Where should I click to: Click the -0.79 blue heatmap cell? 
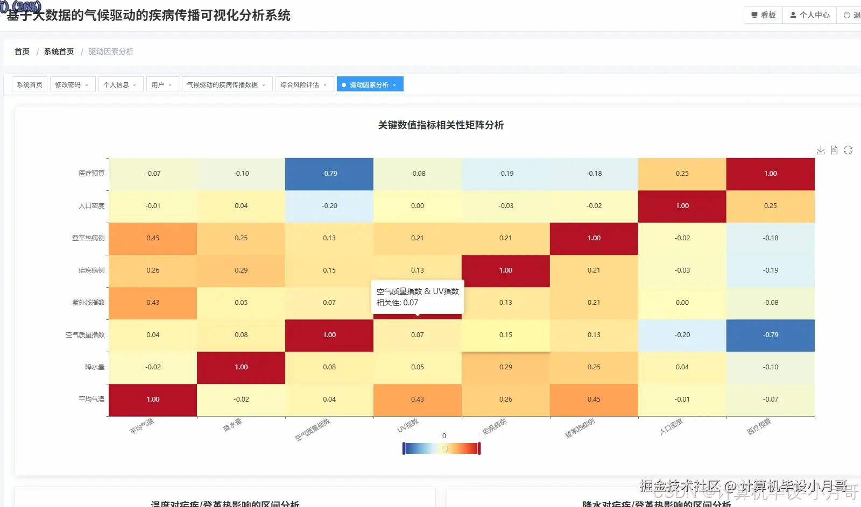(329, 174)
